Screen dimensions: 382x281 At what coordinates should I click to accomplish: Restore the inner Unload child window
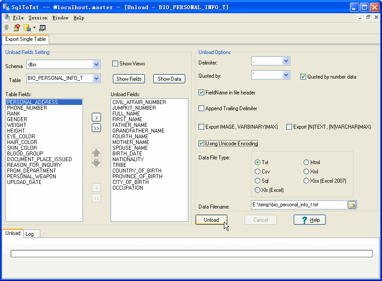tap(368, 17)
